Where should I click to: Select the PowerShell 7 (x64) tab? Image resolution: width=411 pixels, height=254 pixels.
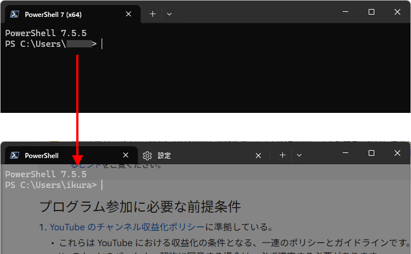coord(73,14)
